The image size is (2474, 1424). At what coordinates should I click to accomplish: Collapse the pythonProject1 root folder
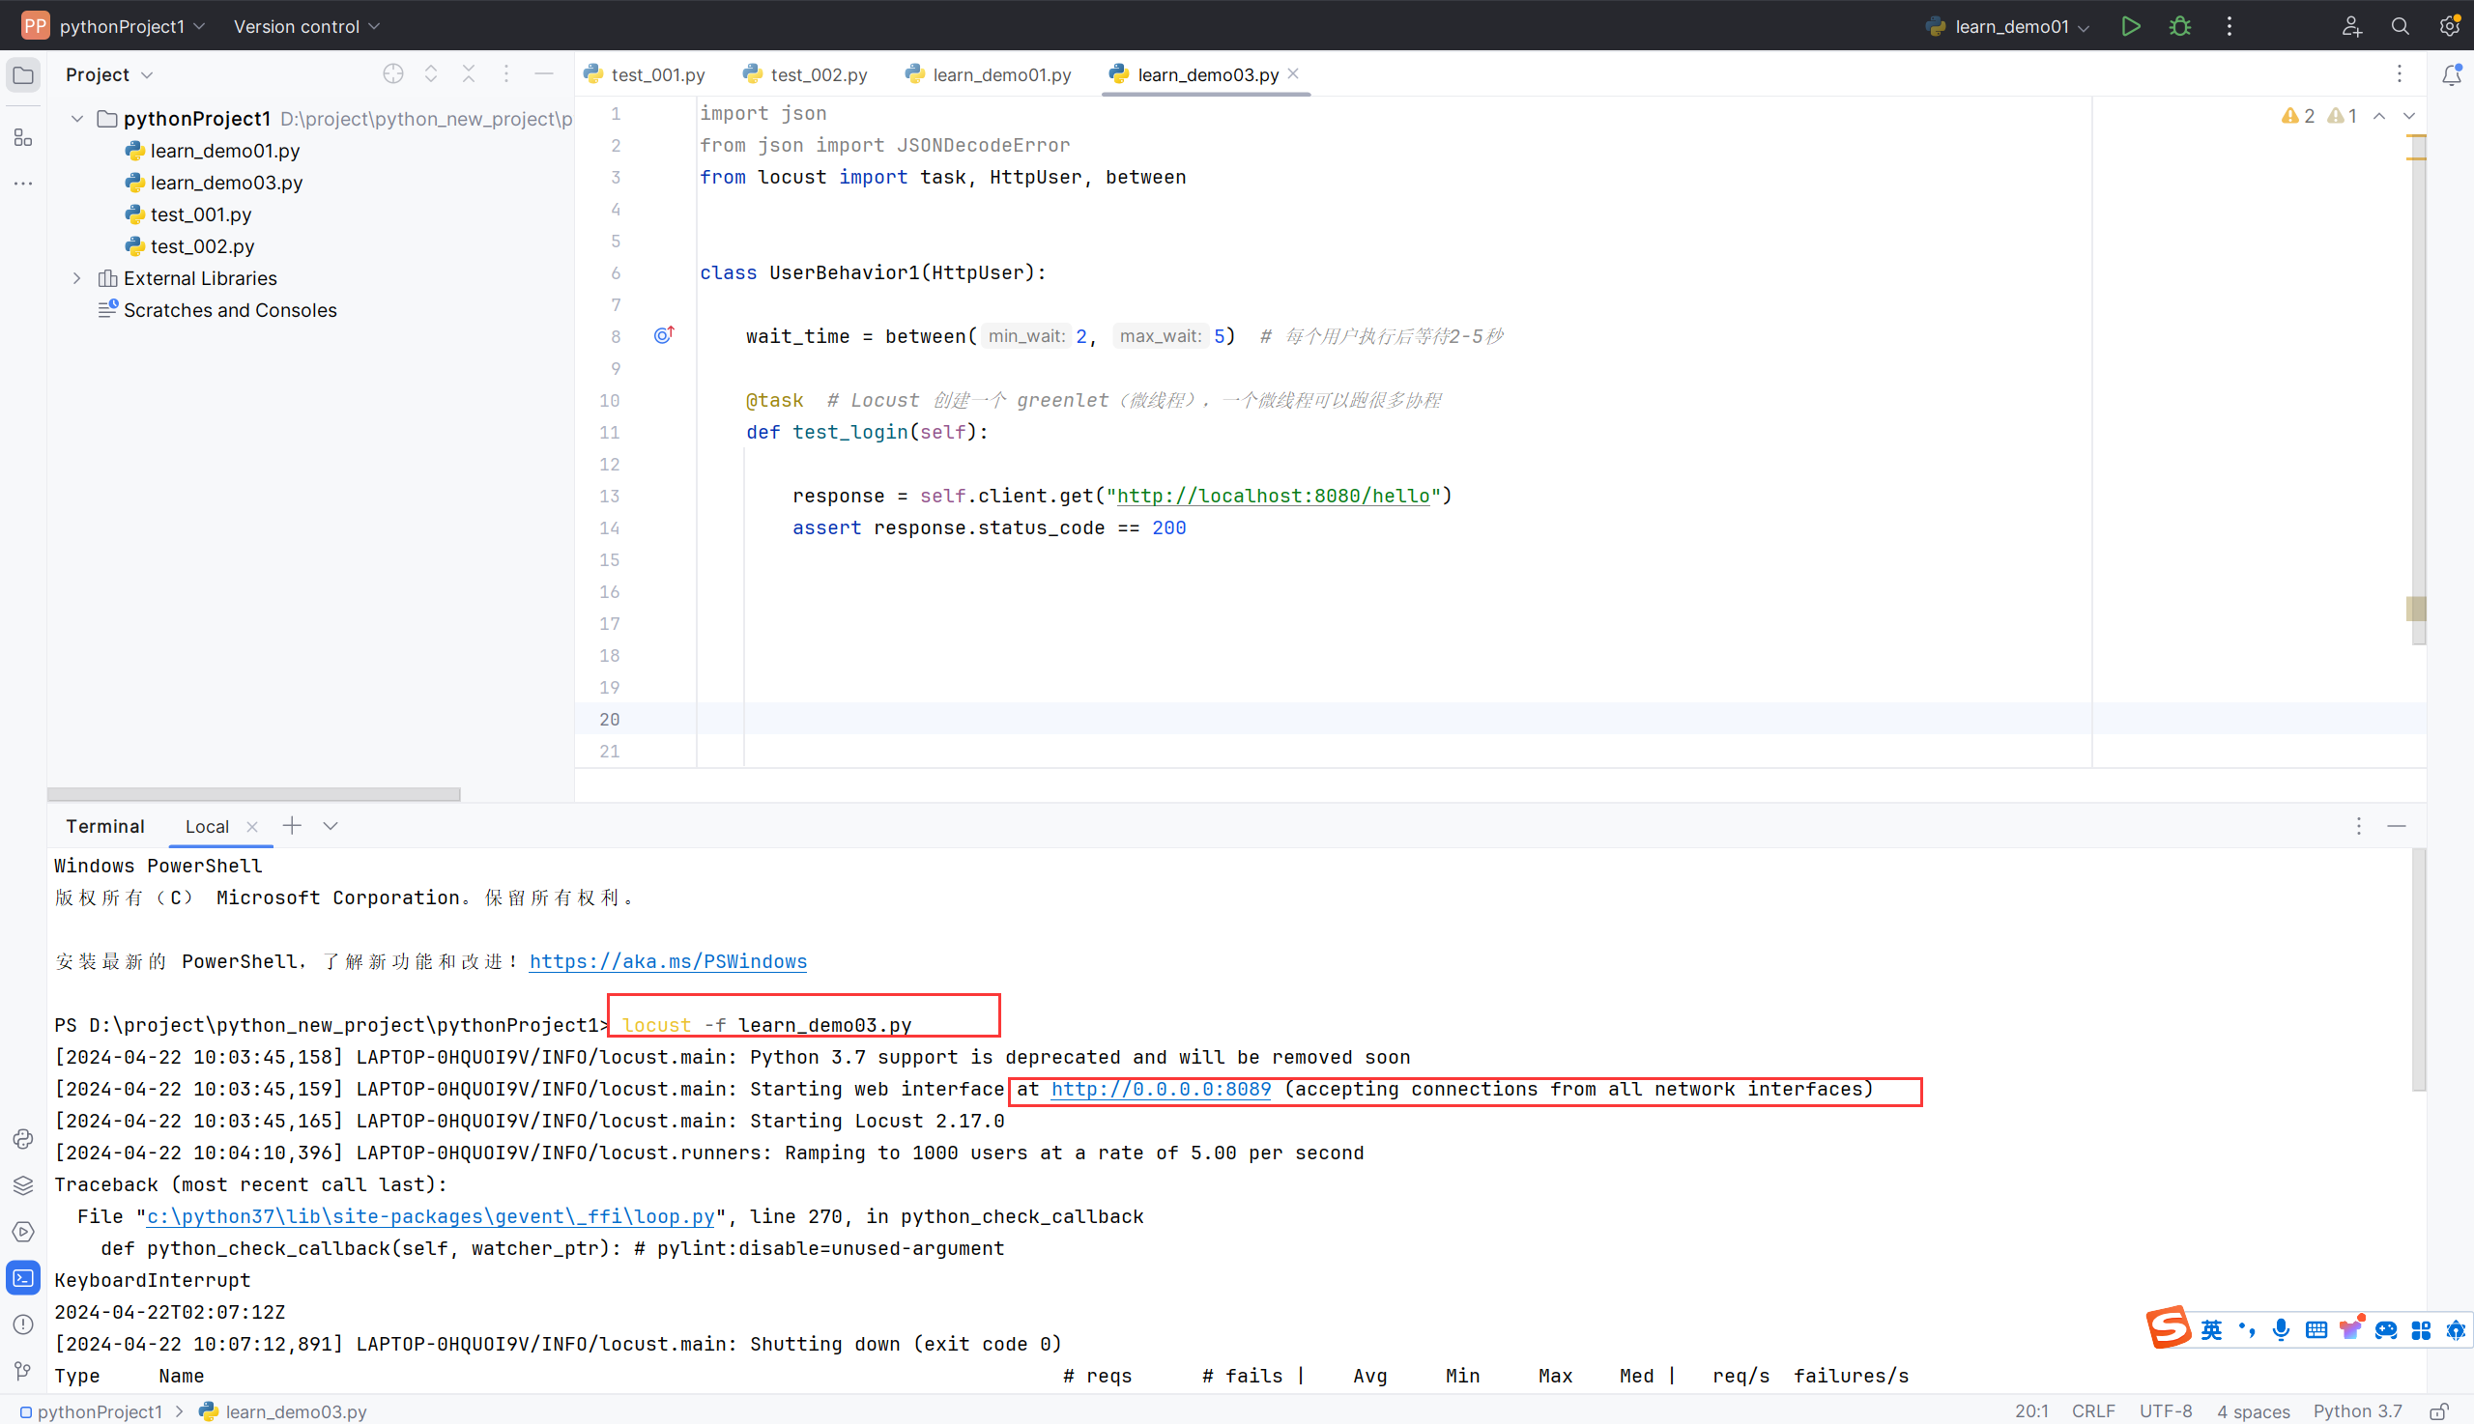click(x=77, y=118)
